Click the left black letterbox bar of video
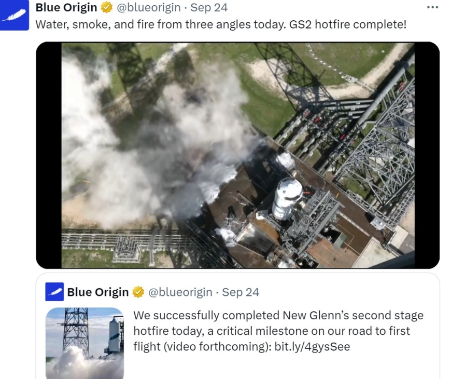The height and width of the screenshot is (379, 451). tap(49, 155)
